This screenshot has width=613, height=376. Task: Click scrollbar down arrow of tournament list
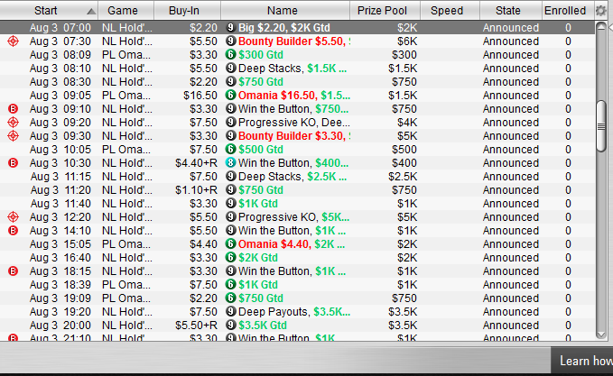click(601, 335)
